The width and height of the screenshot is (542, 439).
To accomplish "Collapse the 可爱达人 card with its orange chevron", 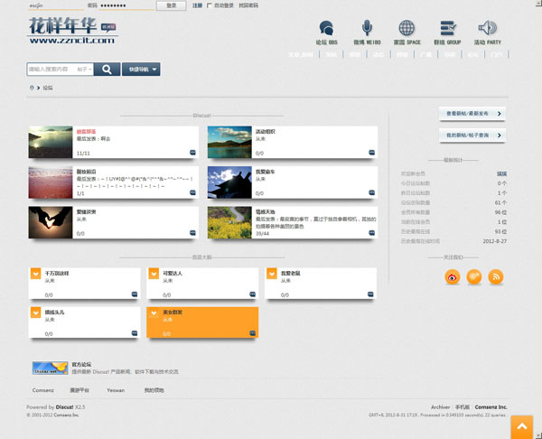I will [x=154, y=274].
